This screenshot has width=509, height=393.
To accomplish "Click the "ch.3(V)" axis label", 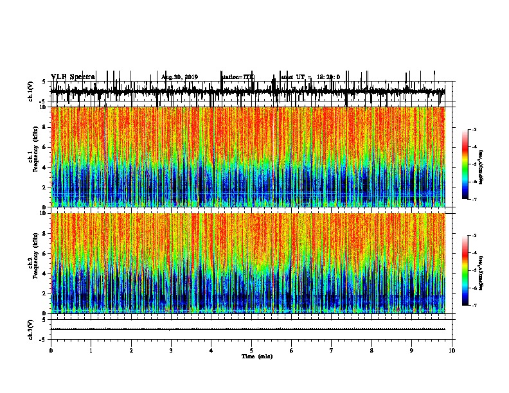I will click(x=31, y=329).
